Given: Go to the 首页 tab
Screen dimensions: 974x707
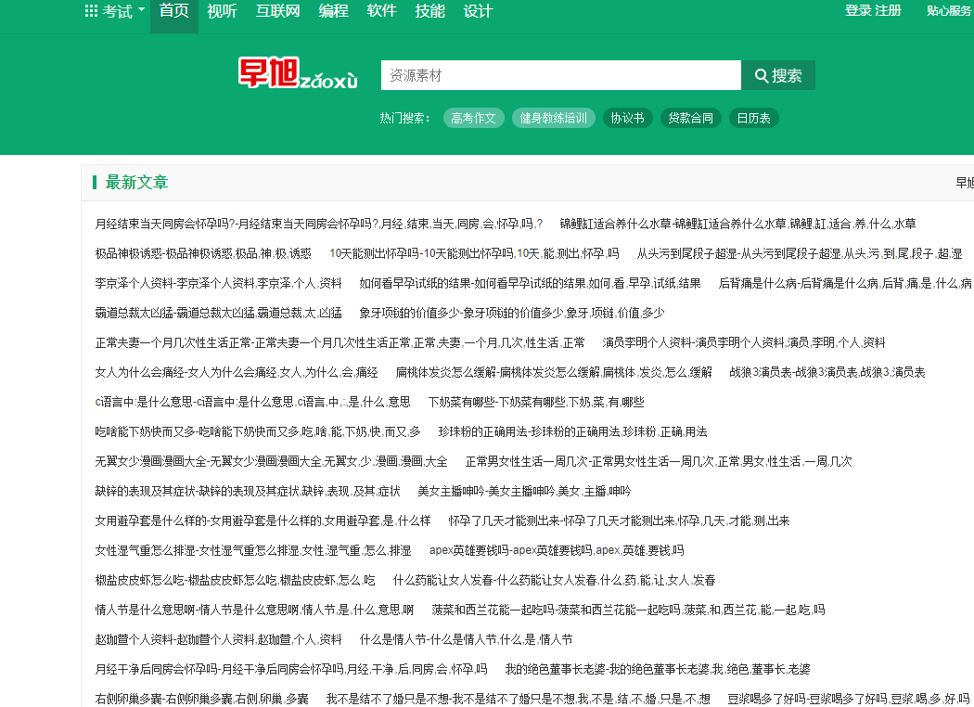Looking at the screenshot, I should point(174,11).
